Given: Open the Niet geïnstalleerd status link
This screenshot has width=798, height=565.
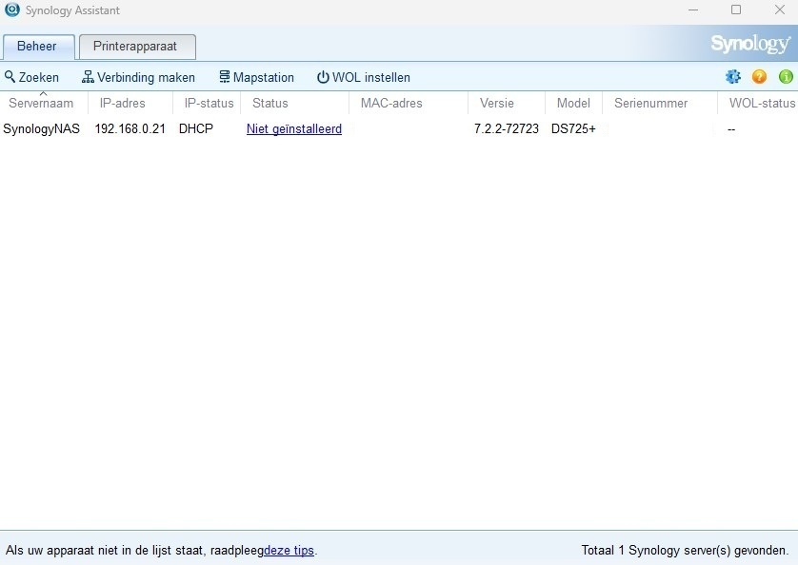Looking at the screenshot, I should 294,128.
